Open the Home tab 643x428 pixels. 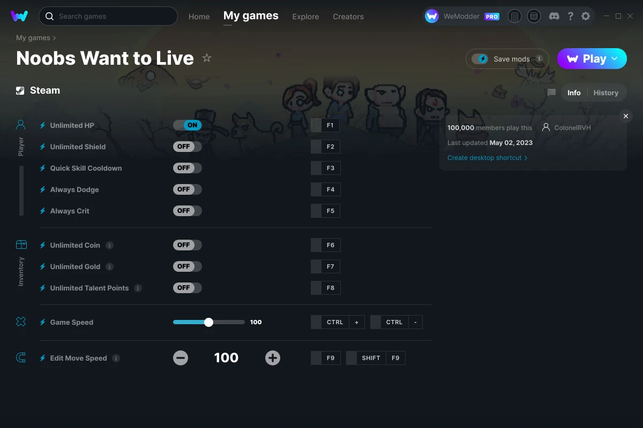(x=199, y=17)
